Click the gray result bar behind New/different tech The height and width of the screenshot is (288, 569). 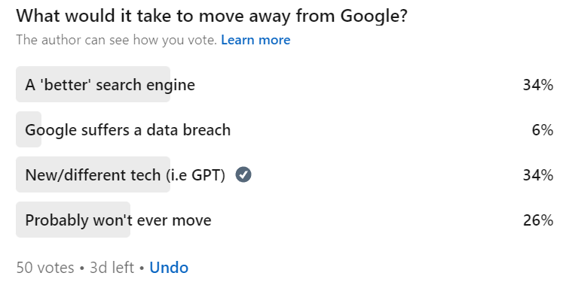pyautogui.click(x=93, y=174)
